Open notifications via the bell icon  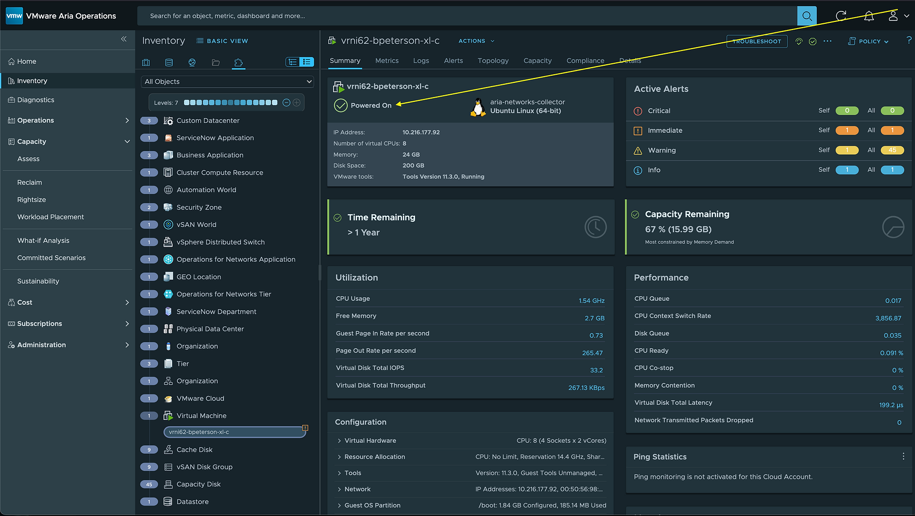869,16
